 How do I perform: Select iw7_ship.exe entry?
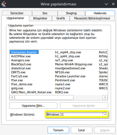point(64,60)
